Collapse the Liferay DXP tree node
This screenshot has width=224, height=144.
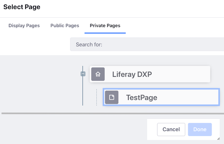pyautogui.click(x=83, y=74)
